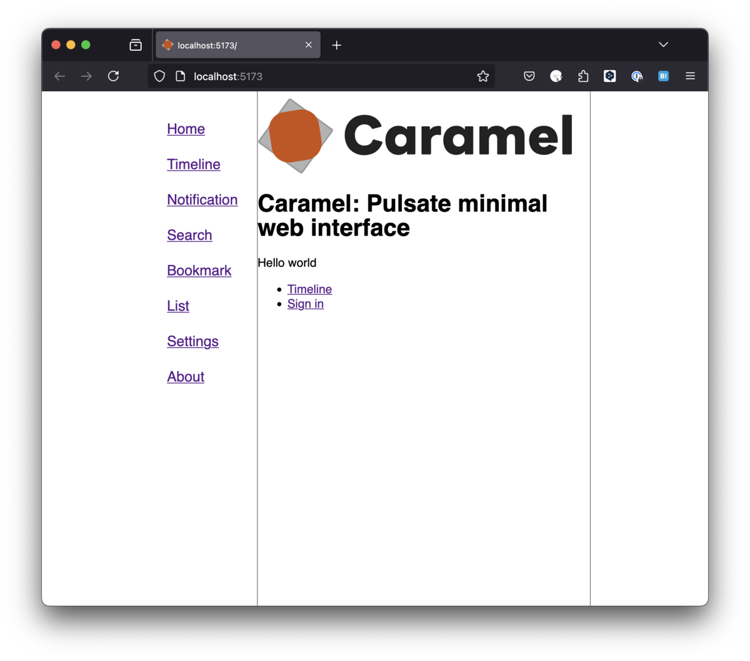This screenshot has height=661, width=750.
Task: Bookmark this page with the star icon
Action: (x=483, y=76)
